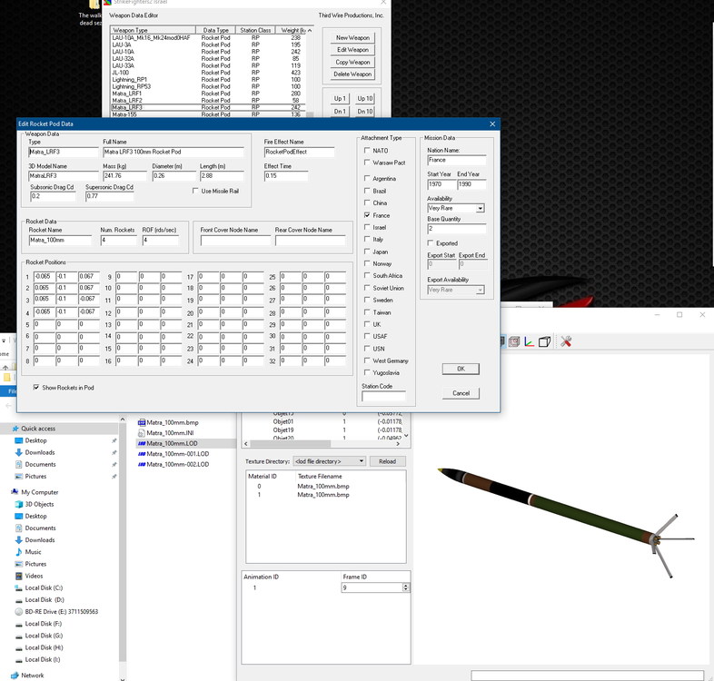The image size is (714, 681).
Task: Collapse the My Computer tree node
Action: point(5,492)
